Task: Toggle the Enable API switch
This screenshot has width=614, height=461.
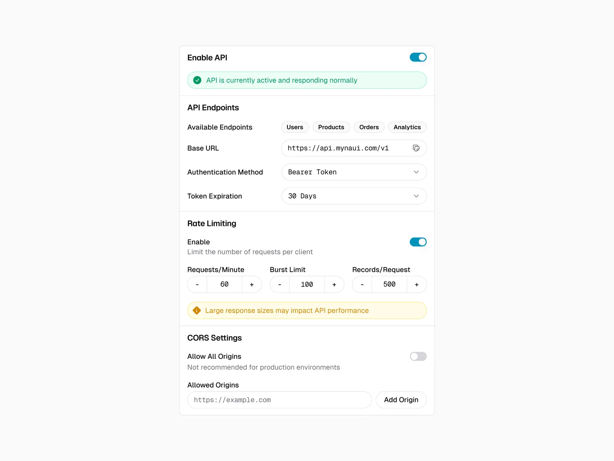Action: click(418, 57)
